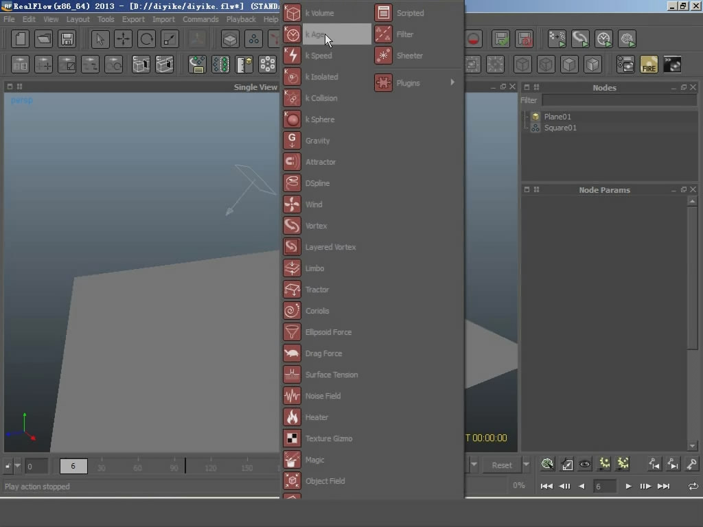Viewport: 703px width, 527px height.
Task: Click the three-circle particle emitter icon
Action: (253, 39)
